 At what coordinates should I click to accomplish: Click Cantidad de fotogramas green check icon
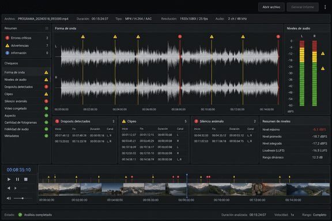click(46, 122)
